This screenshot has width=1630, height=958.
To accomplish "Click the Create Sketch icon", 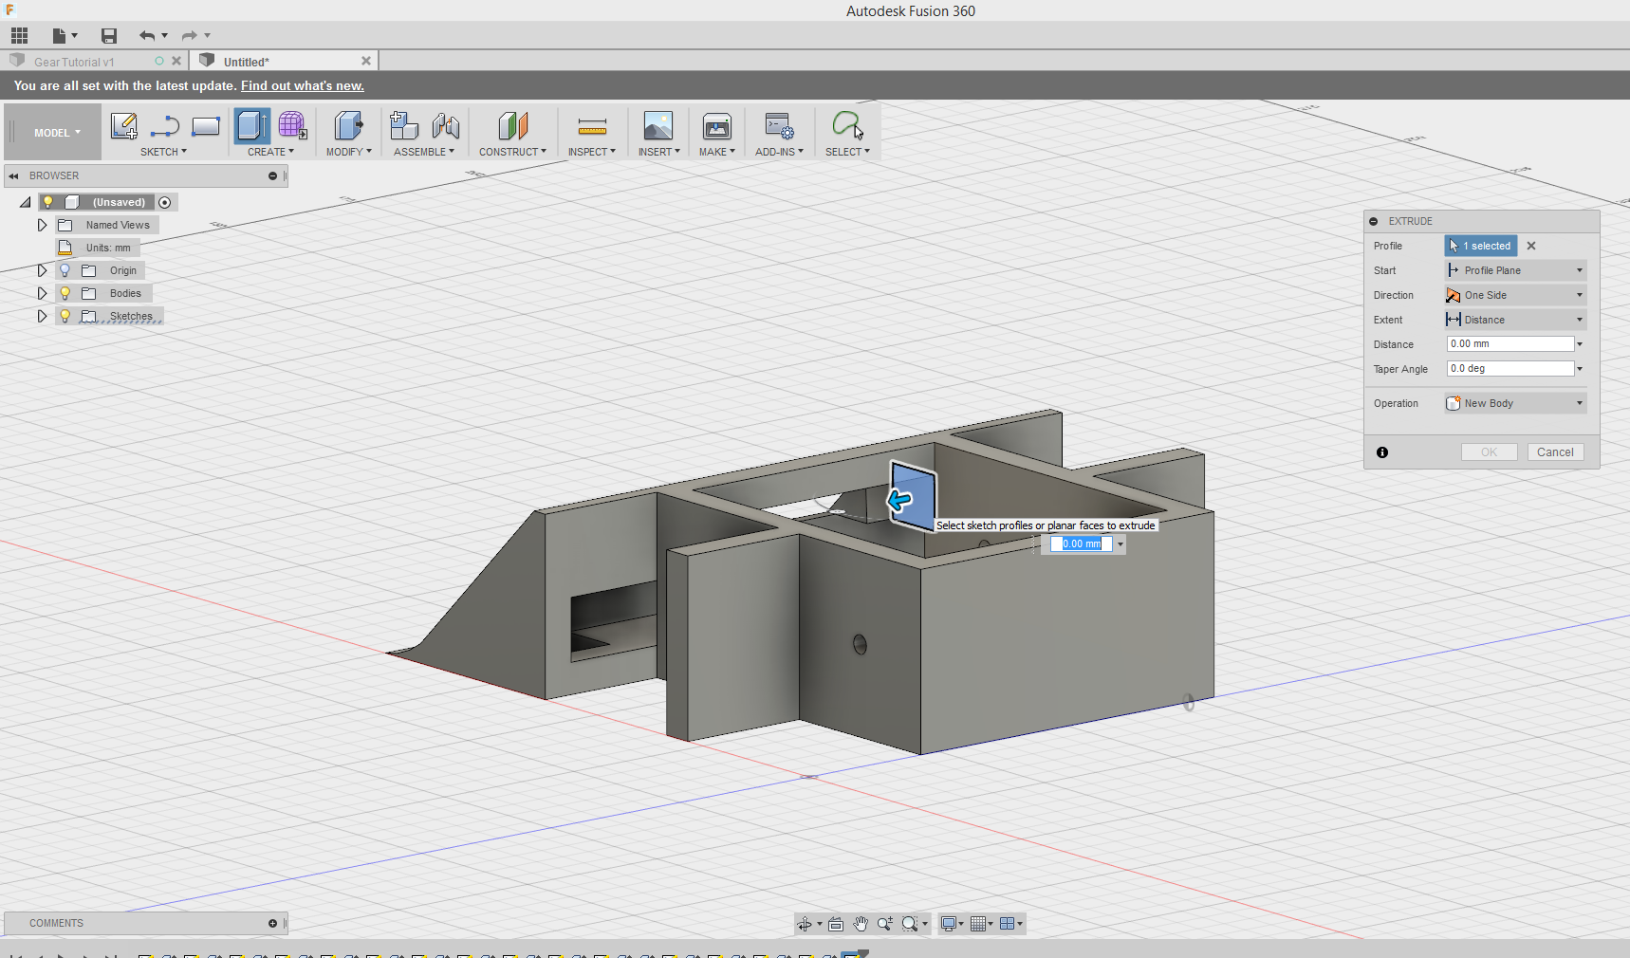I will pyautogui.click(x=123, y=126).
